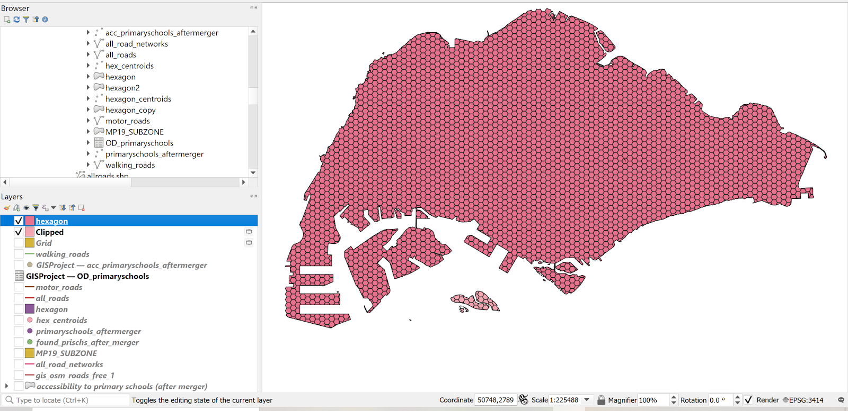Open the log messages speech bubble icon
Screen dimensions: 848x411
841,400
